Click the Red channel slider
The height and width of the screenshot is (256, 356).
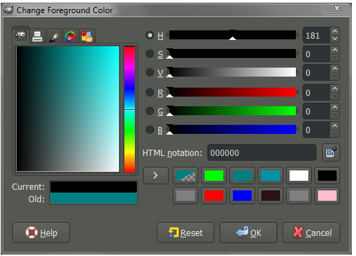[x=232, y=92]
